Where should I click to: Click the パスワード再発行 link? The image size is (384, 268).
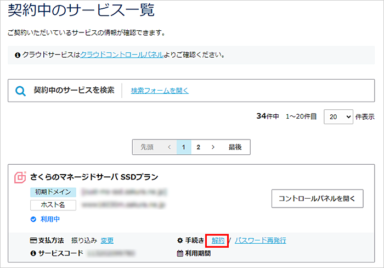(x=260, y=241)
